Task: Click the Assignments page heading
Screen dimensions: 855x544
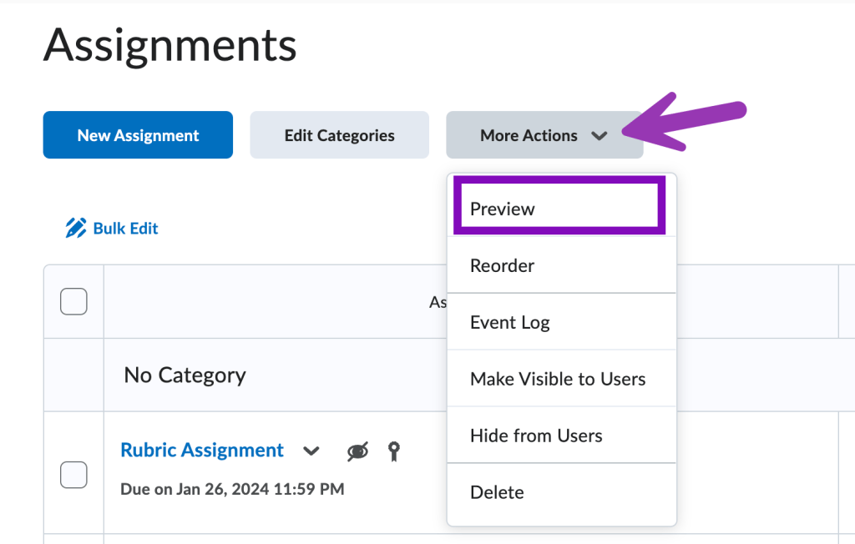Action: point(170,45)
